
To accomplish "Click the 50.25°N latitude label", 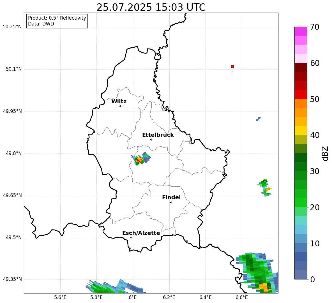I will click(x=12, y=27).
